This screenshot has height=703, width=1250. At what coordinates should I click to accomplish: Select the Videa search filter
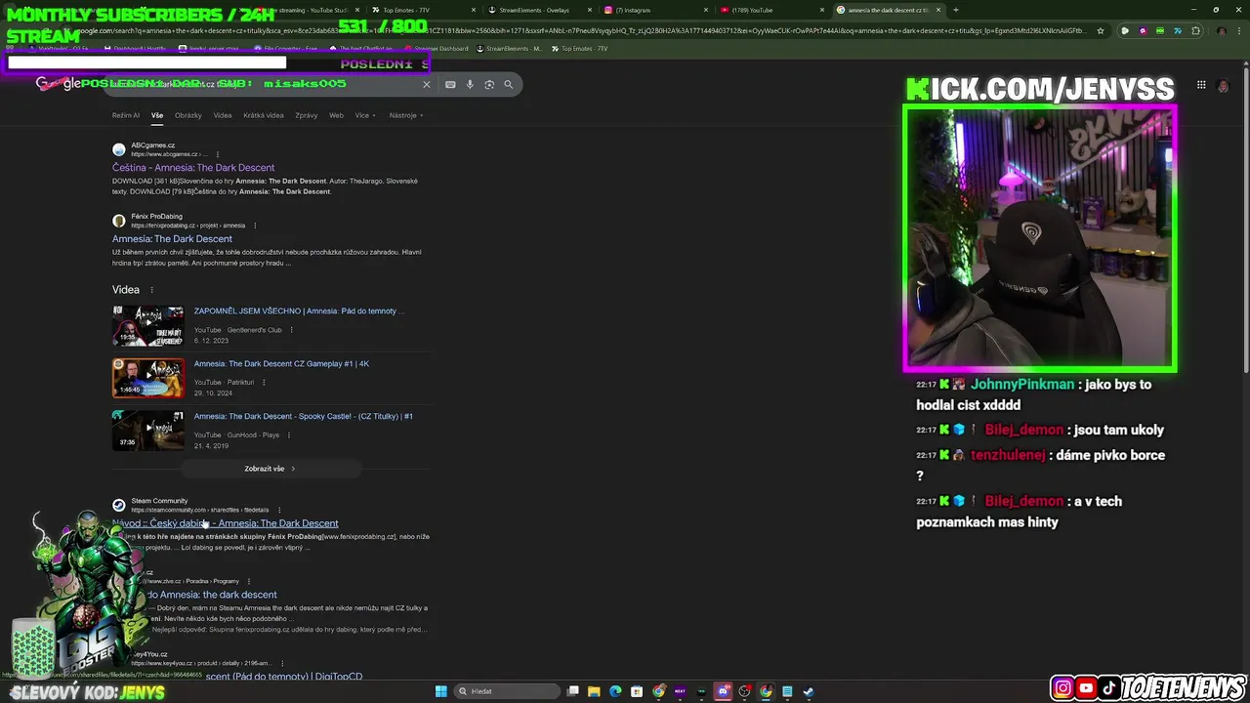223,115
